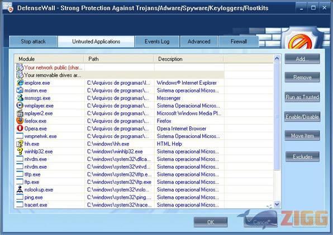Sort by the Description column header
The width and height of the screenshot is (333, 235).
pos(188,59)
